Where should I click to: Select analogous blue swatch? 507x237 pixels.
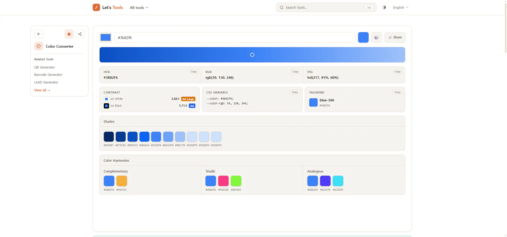tap(313, 181)
